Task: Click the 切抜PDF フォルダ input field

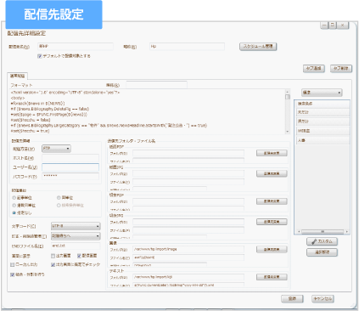Action: pyautogui.click(x=188, y=201)
